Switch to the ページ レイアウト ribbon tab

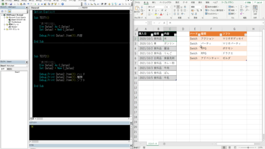pos(166,2)
